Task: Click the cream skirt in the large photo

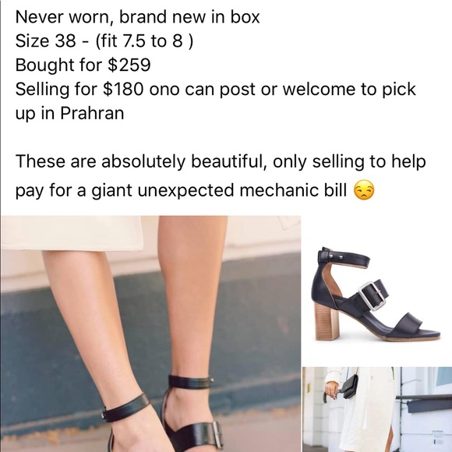Action: [72, 234]
